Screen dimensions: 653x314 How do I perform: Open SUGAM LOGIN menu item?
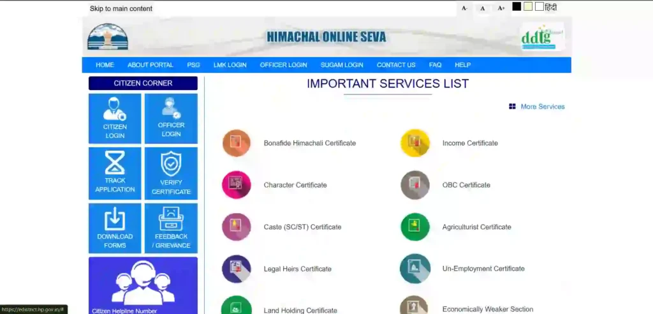[x=342, y=65]
